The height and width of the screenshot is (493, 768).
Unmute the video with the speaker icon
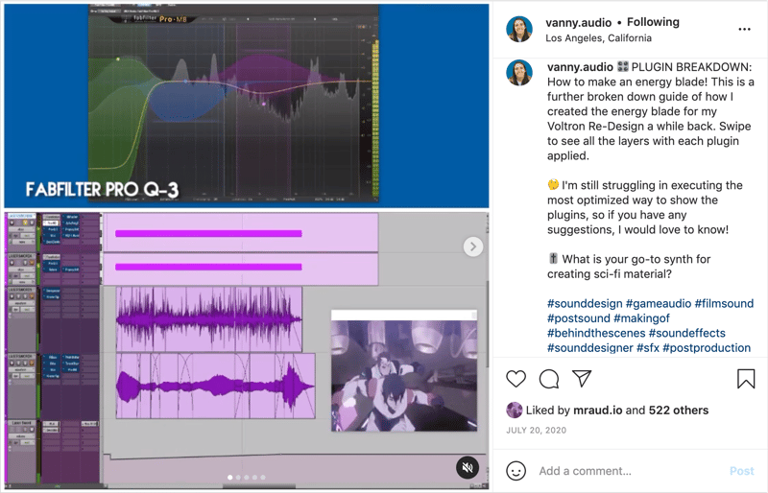click(468, 467)
